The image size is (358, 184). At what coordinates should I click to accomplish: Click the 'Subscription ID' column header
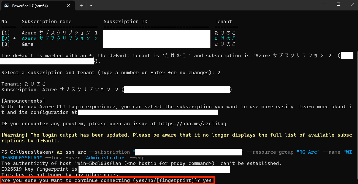tap(126, 22)
